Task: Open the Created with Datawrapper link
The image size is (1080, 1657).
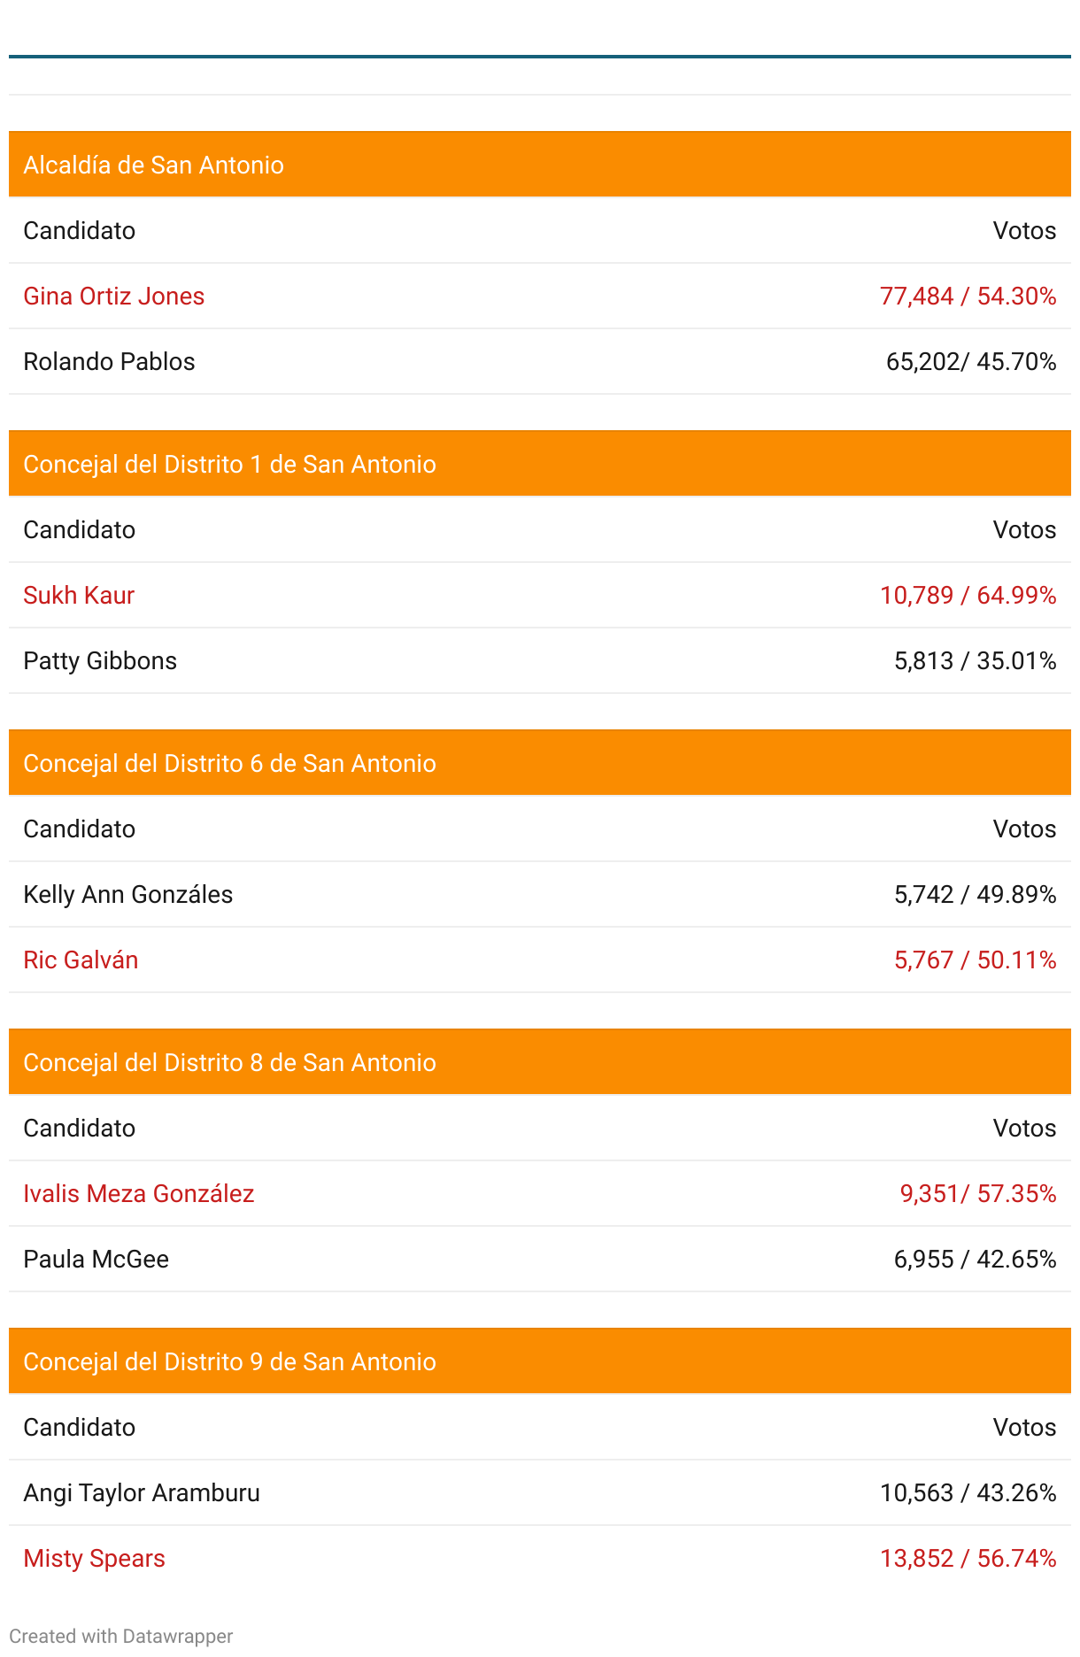Action: point(121,1636)
